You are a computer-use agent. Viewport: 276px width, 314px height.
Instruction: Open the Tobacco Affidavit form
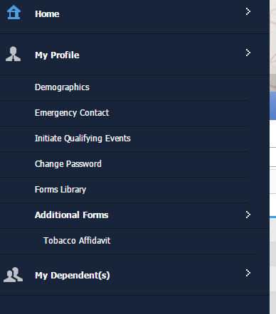pyautogui.click(x=77, y=241)
